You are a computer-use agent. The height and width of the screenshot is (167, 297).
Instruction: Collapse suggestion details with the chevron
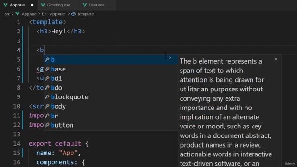click(x=170, y=58)
